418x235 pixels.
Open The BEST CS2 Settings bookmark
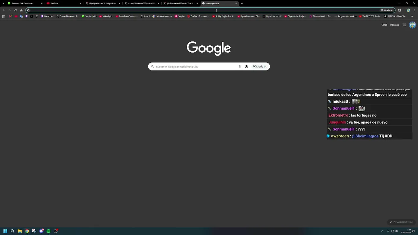(x=370, y=16)
